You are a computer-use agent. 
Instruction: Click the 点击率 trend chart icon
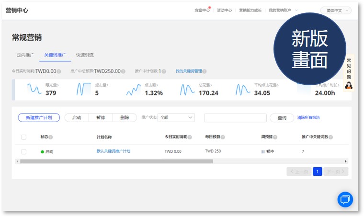tap(134, 90)
